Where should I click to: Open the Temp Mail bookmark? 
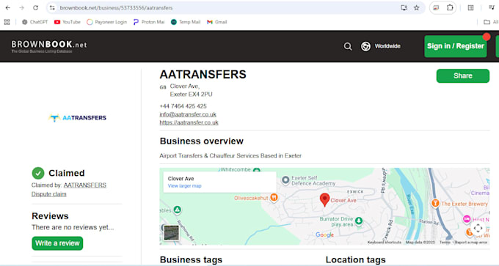[x=186, y=22]
